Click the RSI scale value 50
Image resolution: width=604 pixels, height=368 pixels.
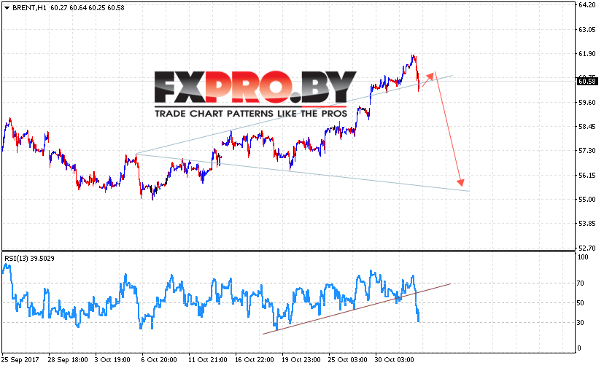pos(581,303)
